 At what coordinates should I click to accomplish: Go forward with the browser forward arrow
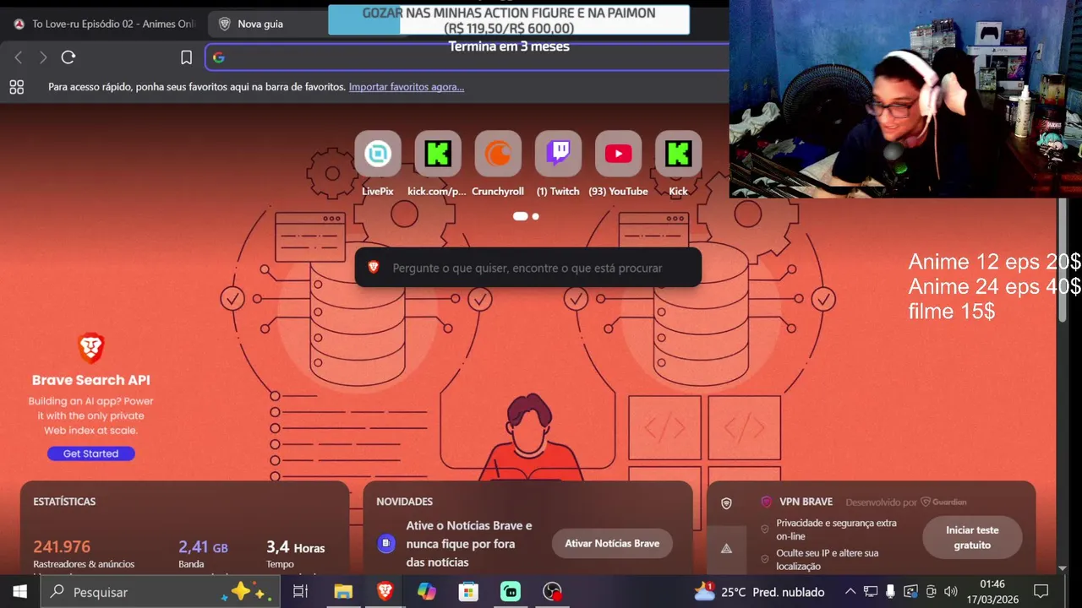pos(43,57)
